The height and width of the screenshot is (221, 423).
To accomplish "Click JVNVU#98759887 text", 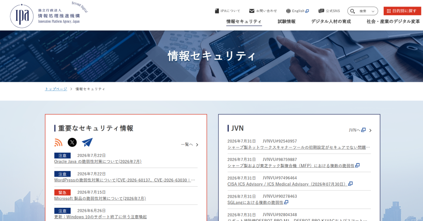I will tap(280, 159).
